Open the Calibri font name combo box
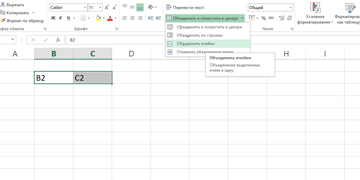 coord(68,8)
